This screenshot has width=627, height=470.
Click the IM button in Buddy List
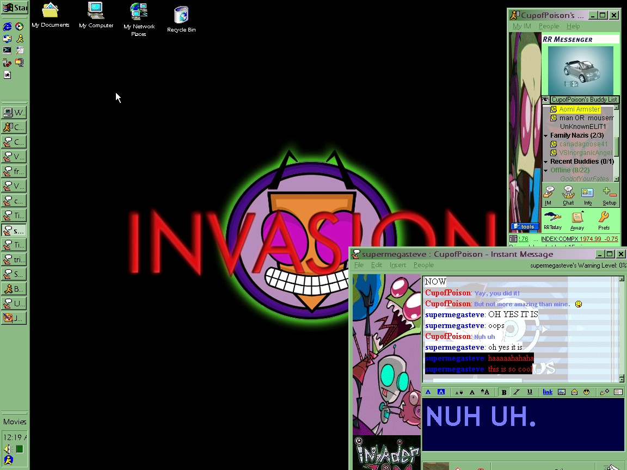point(548,196)
